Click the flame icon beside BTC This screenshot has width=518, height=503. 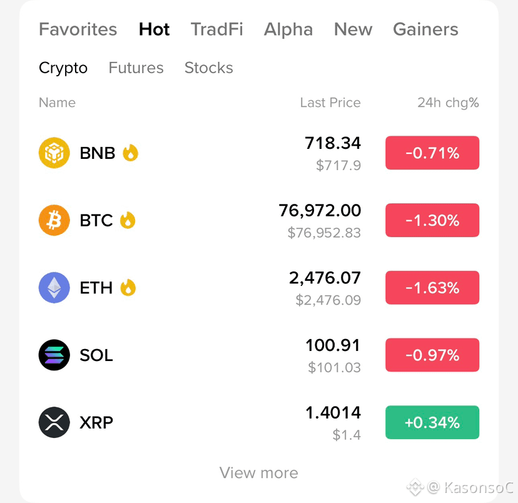click(x=128, y=220)
